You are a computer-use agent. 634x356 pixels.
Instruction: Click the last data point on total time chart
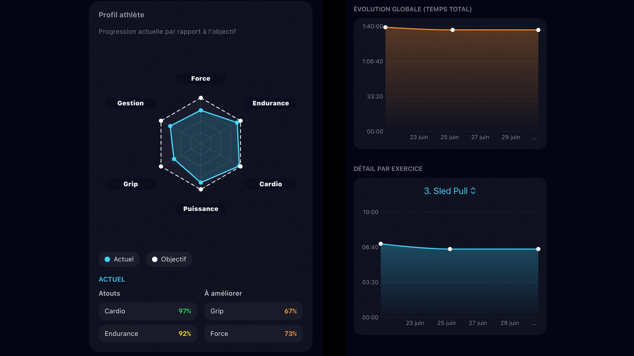[x=538, y=30]
